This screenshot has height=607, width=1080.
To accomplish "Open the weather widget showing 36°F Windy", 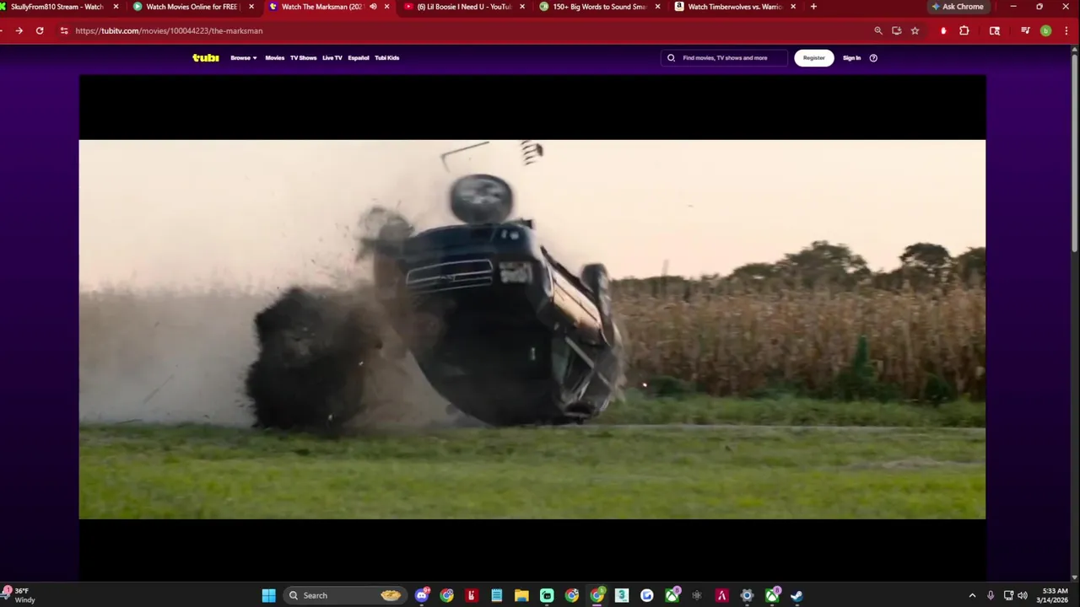I will pos(20,595).
